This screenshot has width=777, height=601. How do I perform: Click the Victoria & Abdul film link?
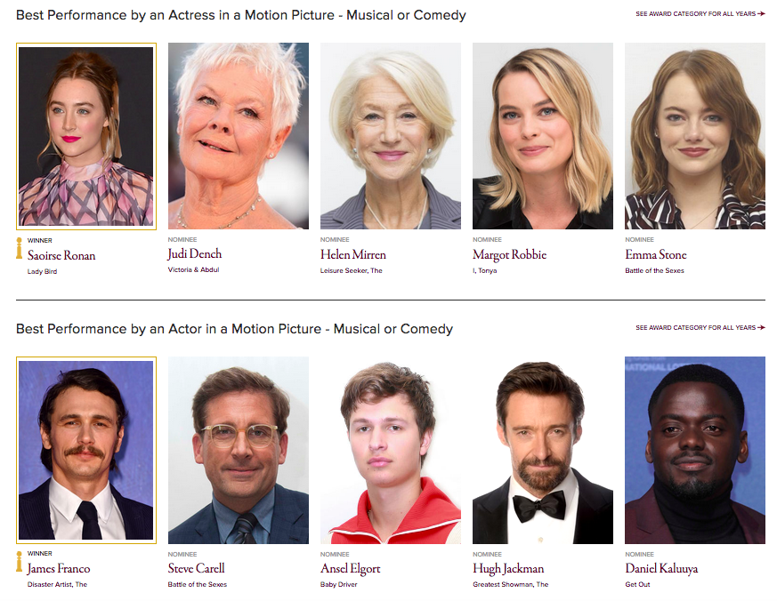tap(193, 270)
